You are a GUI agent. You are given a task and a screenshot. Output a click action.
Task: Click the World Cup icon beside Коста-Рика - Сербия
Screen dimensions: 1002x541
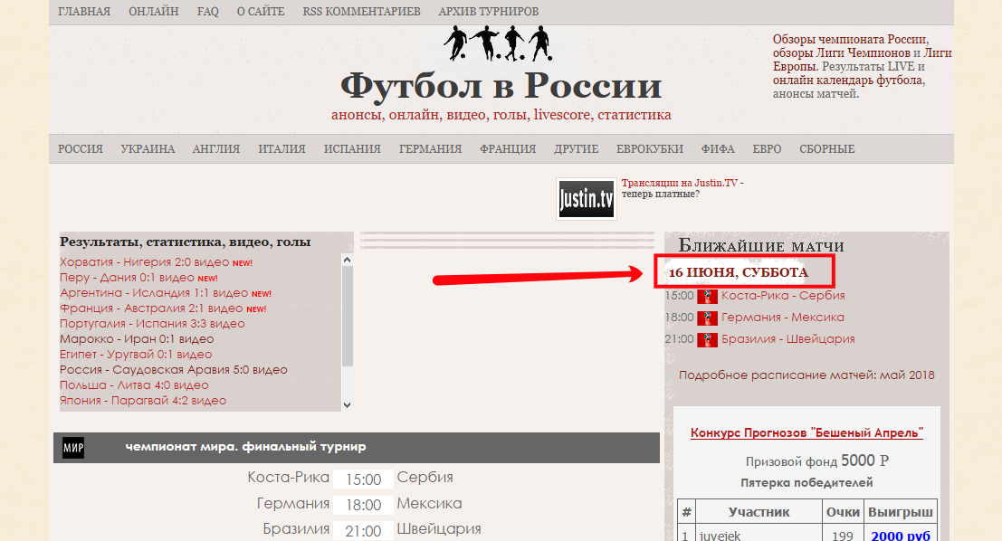coord(708,296)
